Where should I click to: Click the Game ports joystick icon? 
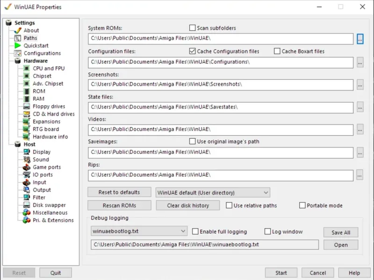click(27, 167)
